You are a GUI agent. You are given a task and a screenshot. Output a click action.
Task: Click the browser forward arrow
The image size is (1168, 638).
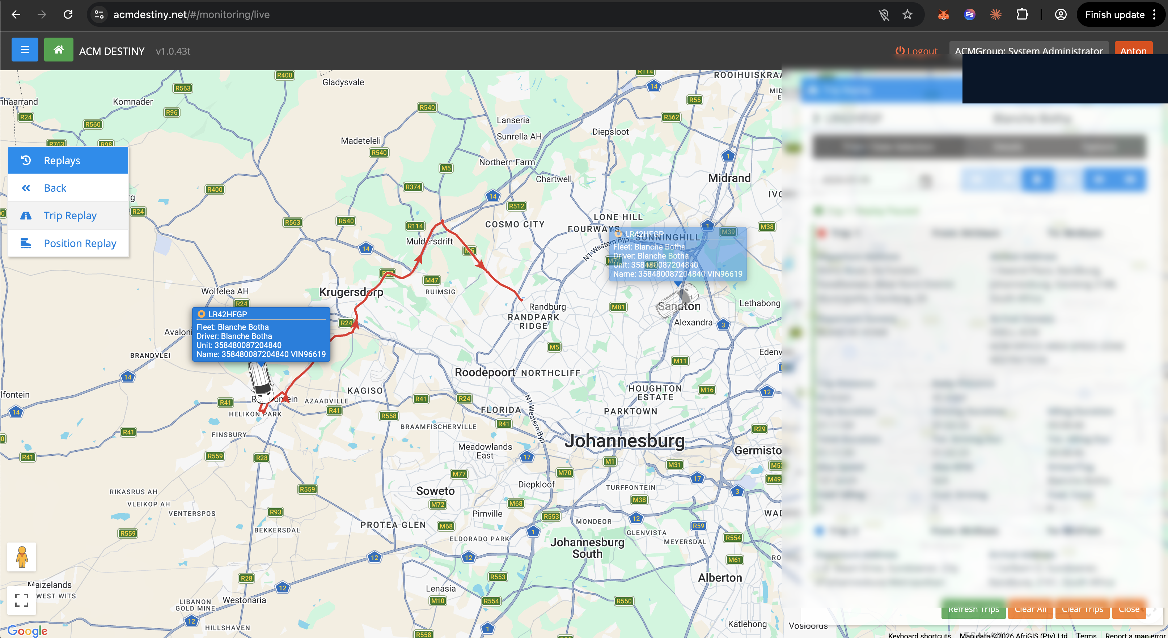[x=42, y=14]
